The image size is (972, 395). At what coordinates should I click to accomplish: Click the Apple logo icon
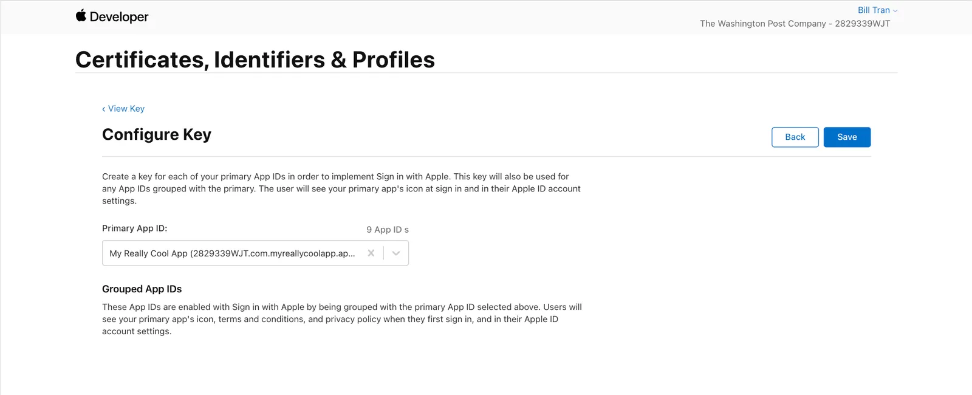coord(81,16)
